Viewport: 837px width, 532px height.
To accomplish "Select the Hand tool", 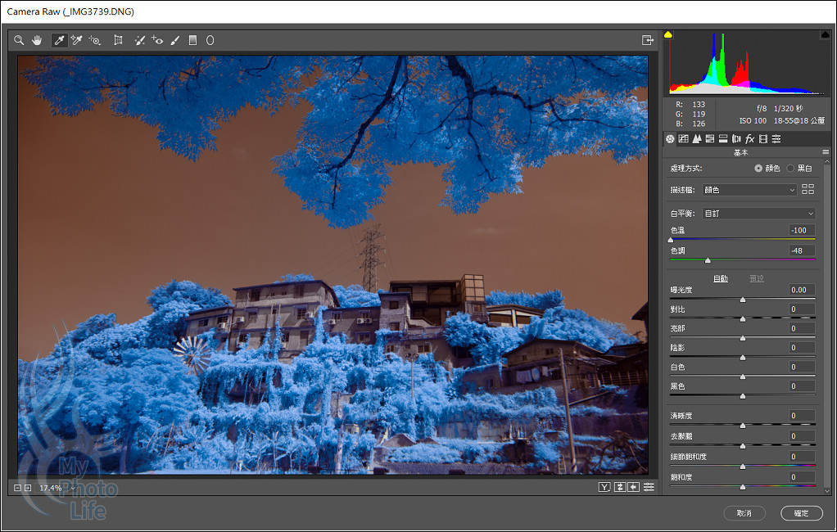I will coord(37,40).
